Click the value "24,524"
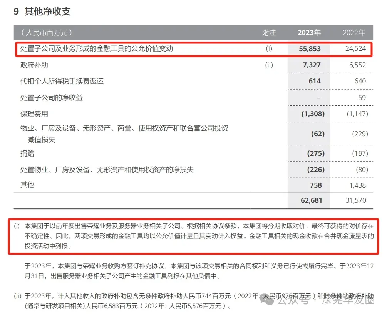The image size is (387, 315). pyautogui.click(x=355, y=48)
